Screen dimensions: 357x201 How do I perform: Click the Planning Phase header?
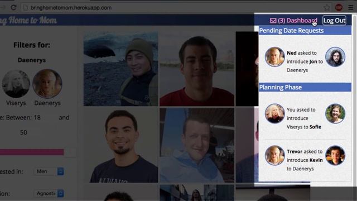305,87
